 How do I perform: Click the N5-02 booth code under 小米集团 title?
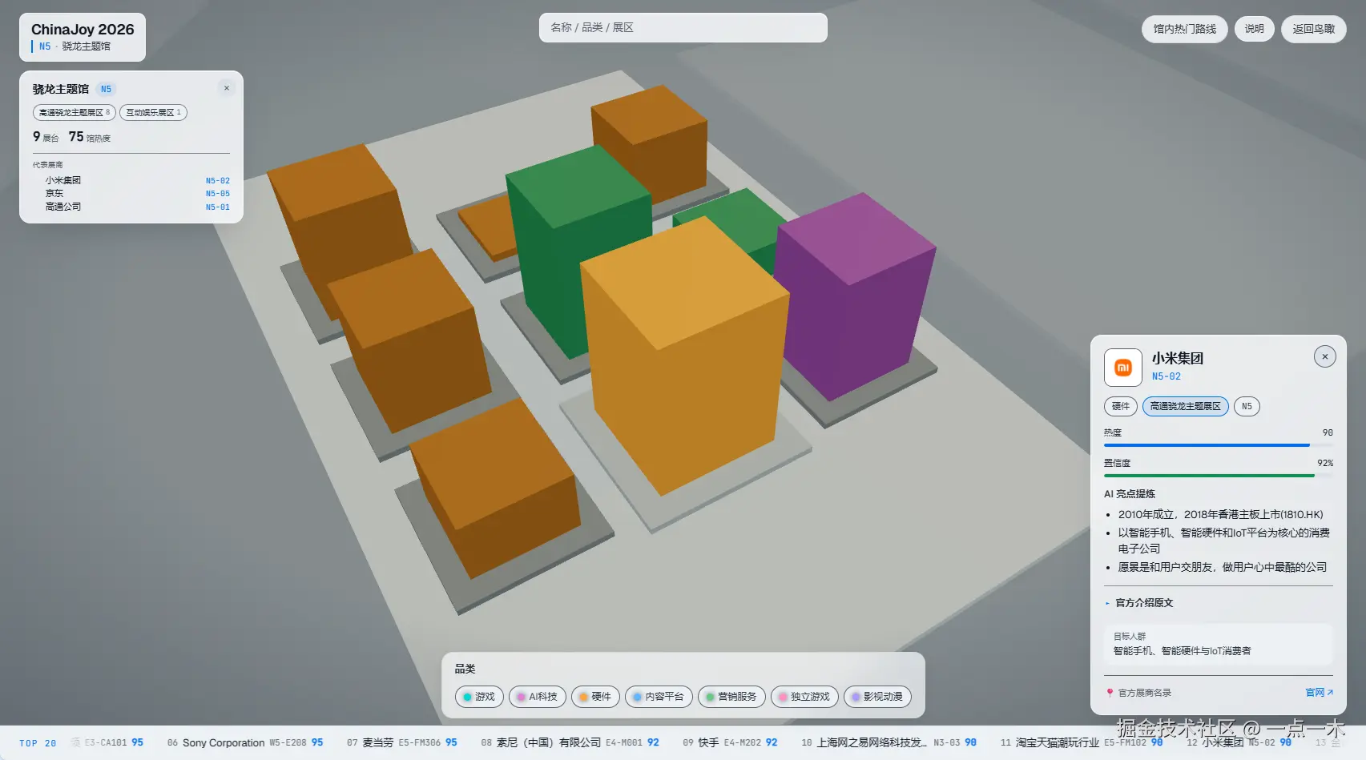pos(1167,376)
